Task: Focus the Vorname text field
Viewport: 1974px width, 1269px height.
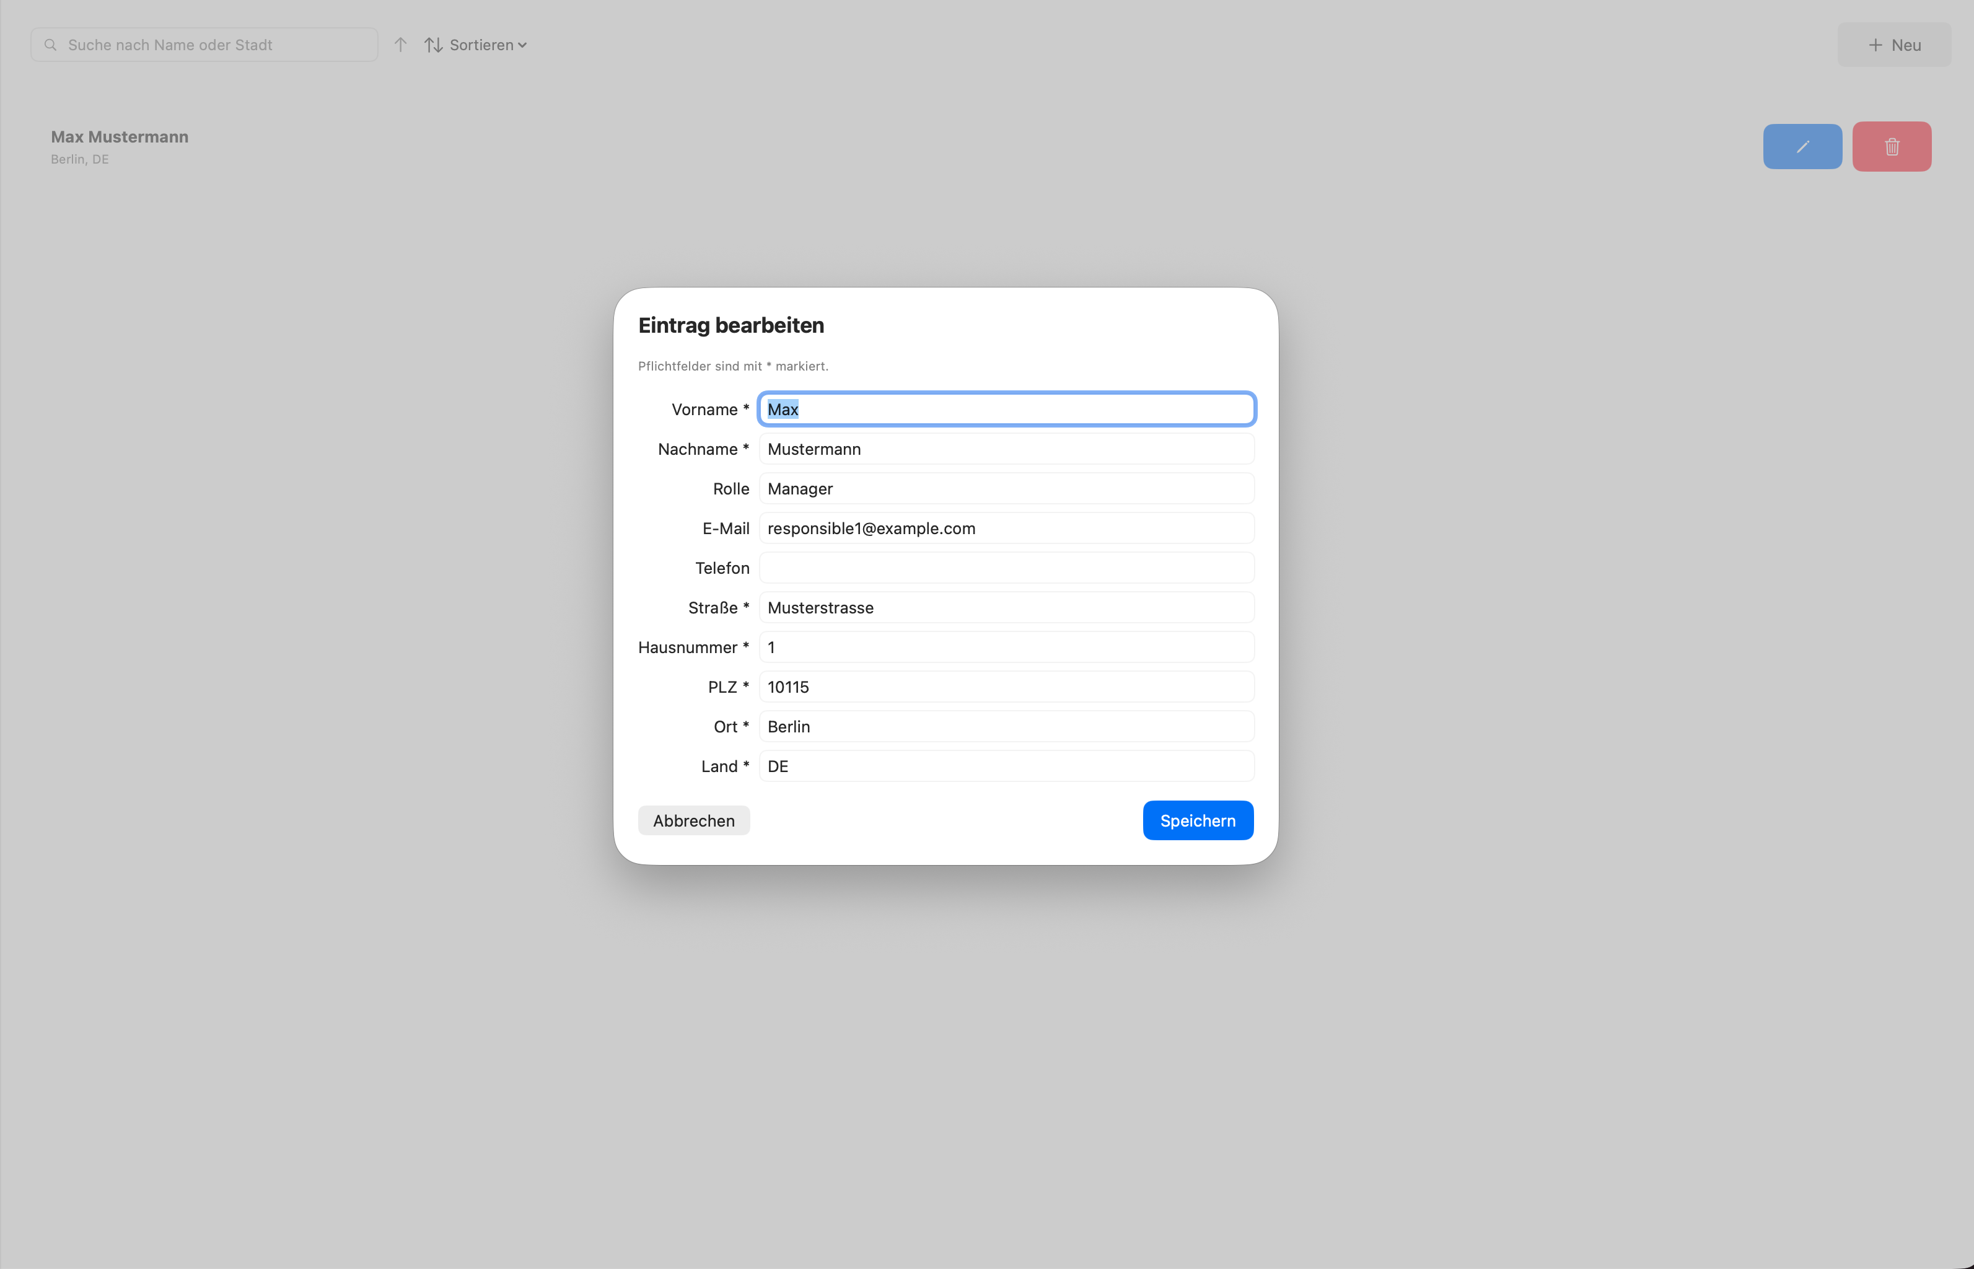Action: (1006, 409)
